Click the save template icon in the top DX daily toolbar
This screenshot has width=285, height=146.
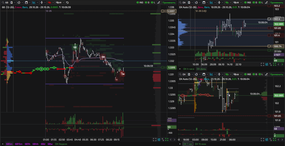click(x=189, y=3)
